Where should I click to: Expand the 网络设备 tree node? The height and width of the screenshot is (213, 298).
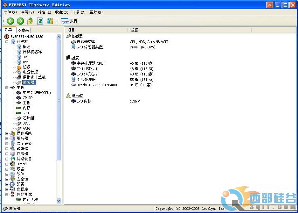tap(7, 159)
